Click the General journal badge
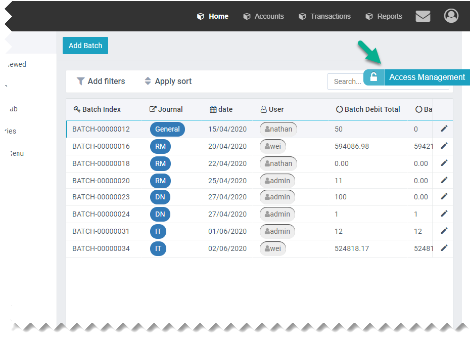This screenshot has width=470, height=338. click(x=167, y=129)
